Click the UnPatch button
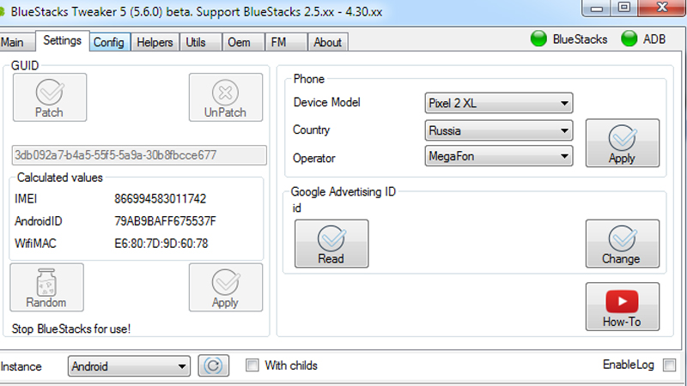The height and width of the screenshot is (386, 687). pos(226,97)
